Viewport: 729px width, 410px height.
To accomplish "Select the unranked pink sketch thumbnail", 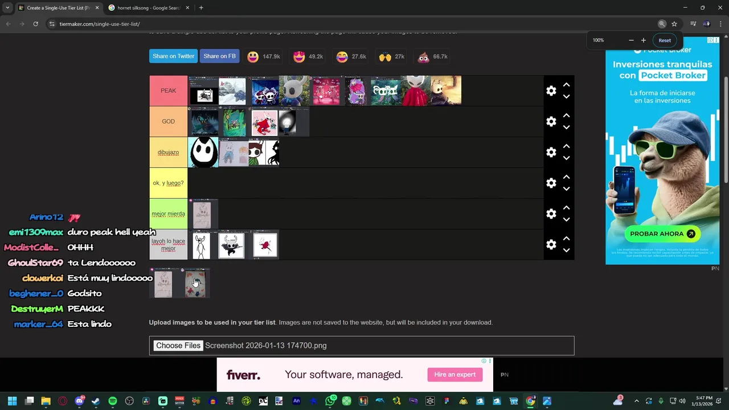I will click(x=163, y=283).
